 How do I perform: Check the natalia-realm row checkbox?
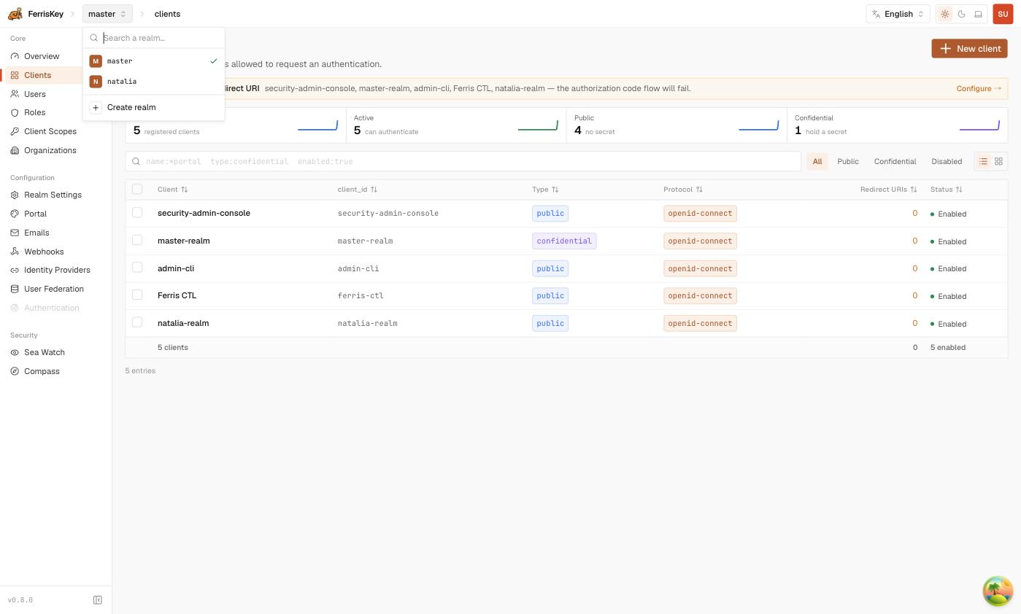tap(137, 322)
